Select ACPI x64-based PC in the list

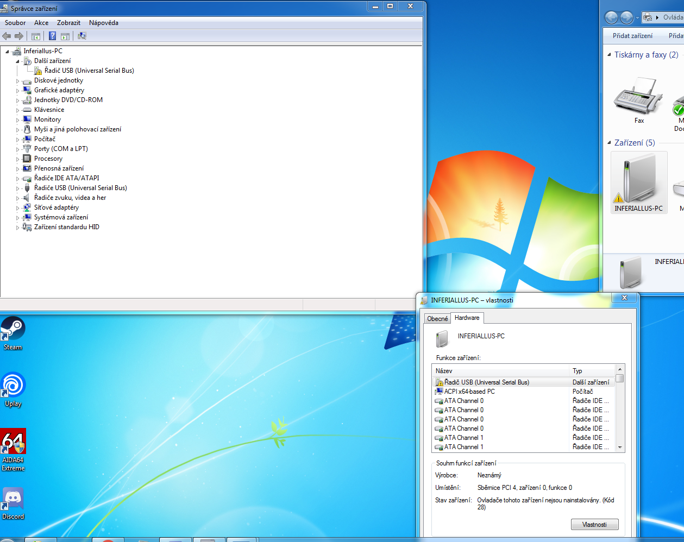coord(469,392)
